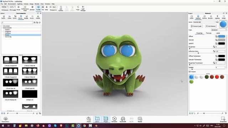228x128 pixels.
Task: Select the Downloads tree node
Action: tap(6, 26)
